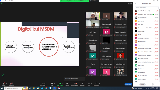Viewport: 160px width, 90px height.
Task: Click in Find a participant search box
Action: 147,8
